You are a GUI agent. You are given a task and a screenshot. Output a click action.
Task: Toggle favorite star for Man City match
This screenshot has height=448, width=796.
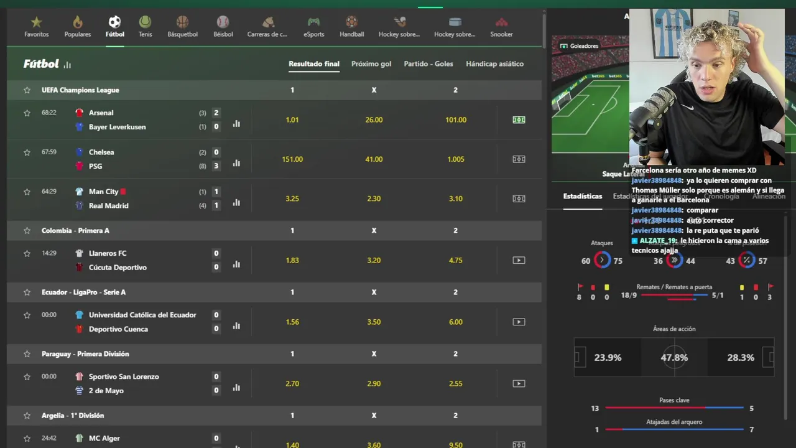point(27,192)
